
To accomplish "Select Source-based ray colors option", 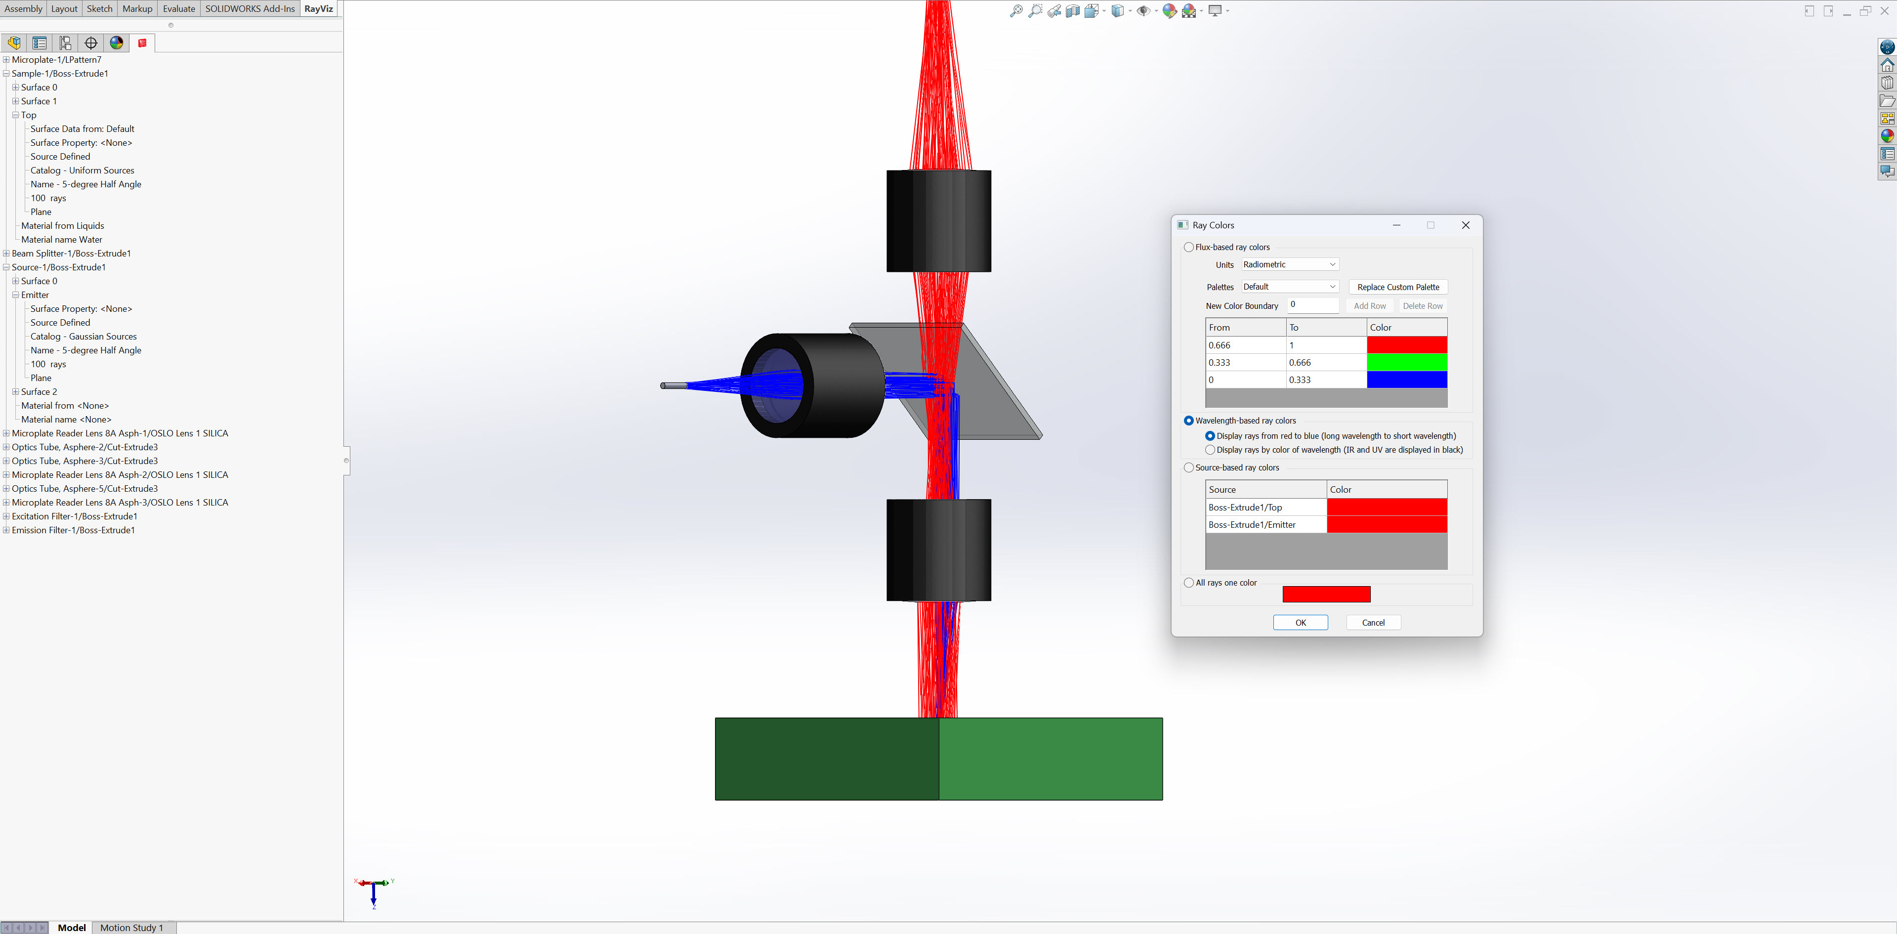I will (1188, 467).
